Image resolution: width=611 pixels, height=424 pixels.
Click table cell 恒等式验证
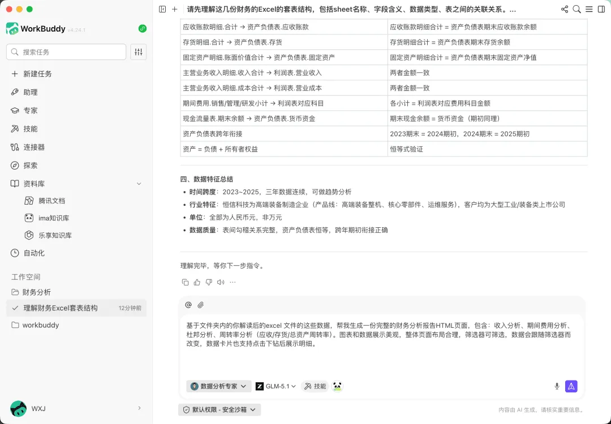(488, 149)
